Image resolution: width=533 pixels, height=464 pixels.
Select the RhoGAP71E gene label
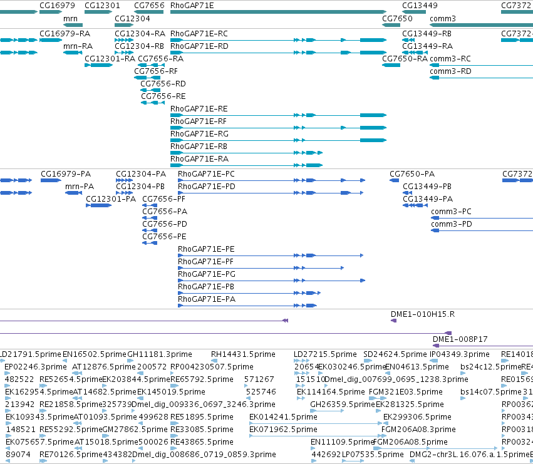192,6
